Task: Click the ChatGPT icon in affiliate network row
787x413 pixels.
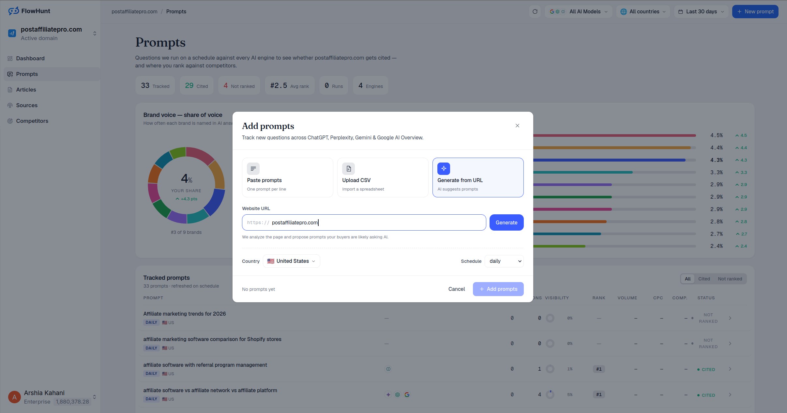Action: 398,395
